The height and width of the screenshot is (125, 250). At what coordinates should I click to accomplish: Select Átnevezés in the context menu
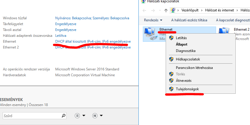(x=184, y=80)
